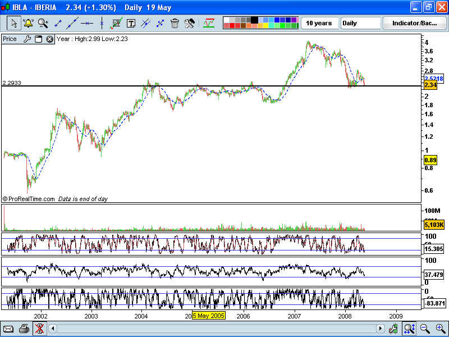Open price panel wrench settings
Screen dimensions: 449x337
pos(27,39)
